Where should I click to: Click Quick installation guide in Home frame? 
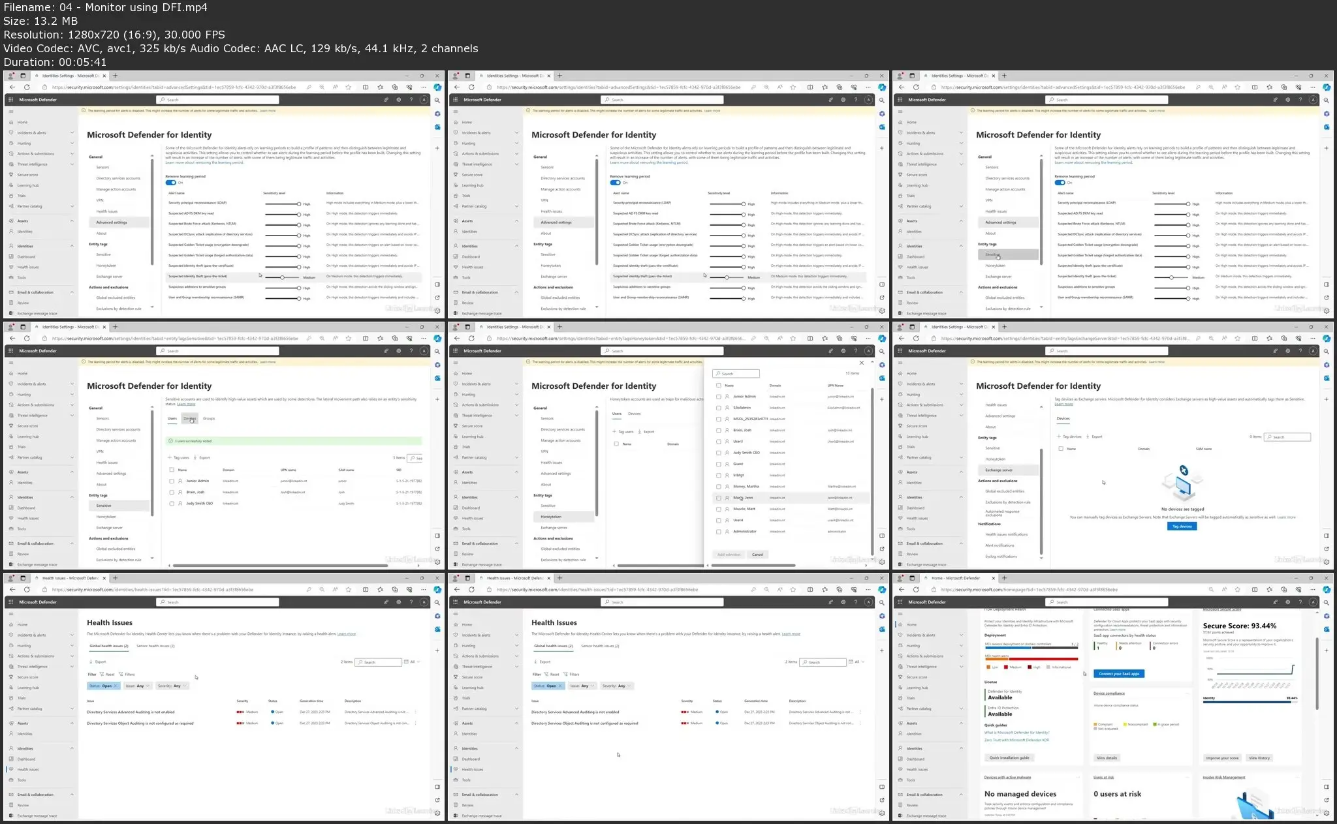click(1009, 758)
